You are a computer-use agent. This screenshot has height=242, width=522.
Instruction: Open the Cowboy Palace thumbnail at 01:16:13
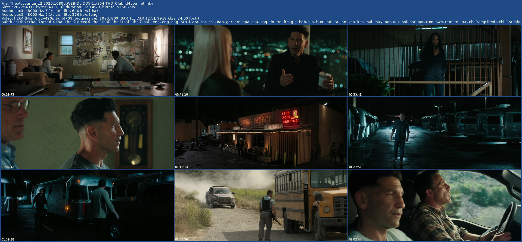tap(261, 133)
